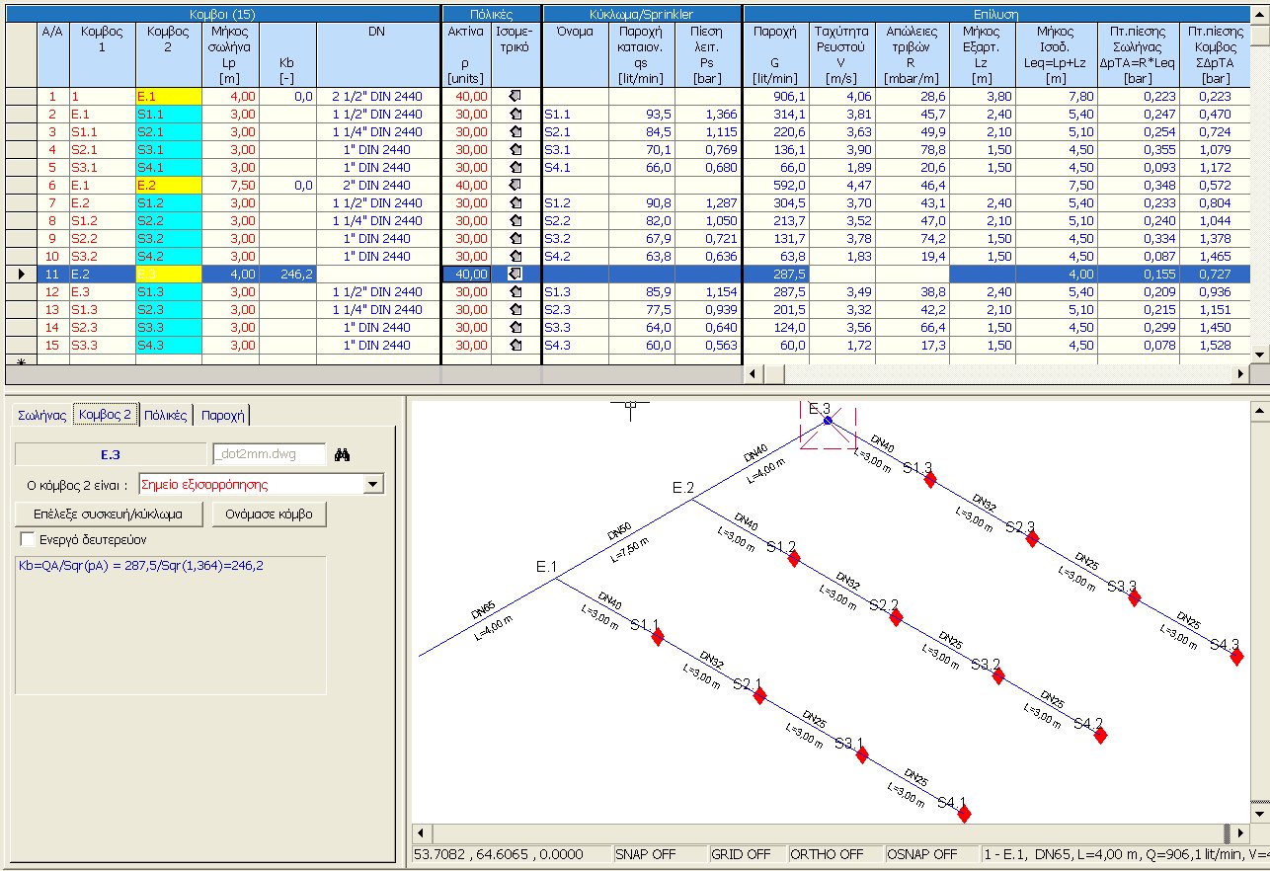Screen dimensions: 1270x871
Task: Open the Σημείο εξισορρόπησης node-type dropdown
Action: click(x=371, y=484)
